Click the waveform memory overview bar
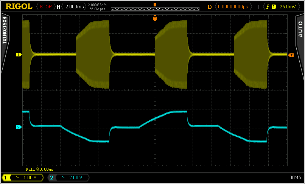The height and width of the screenshot is (184, 305). [155, 9]
